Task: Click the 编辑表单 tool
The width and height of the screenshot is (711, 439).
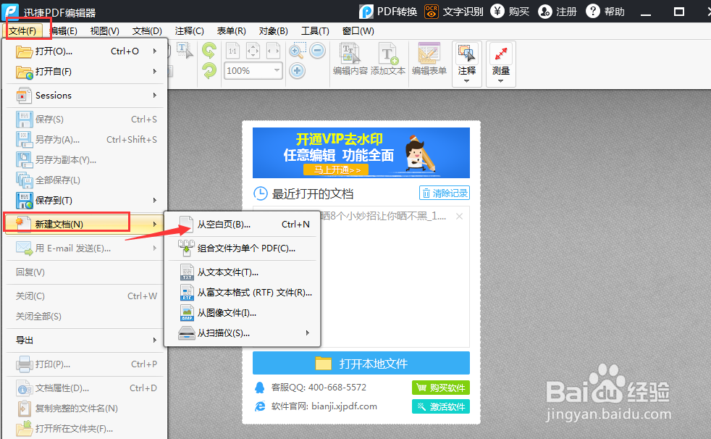Action: point(429,59)
